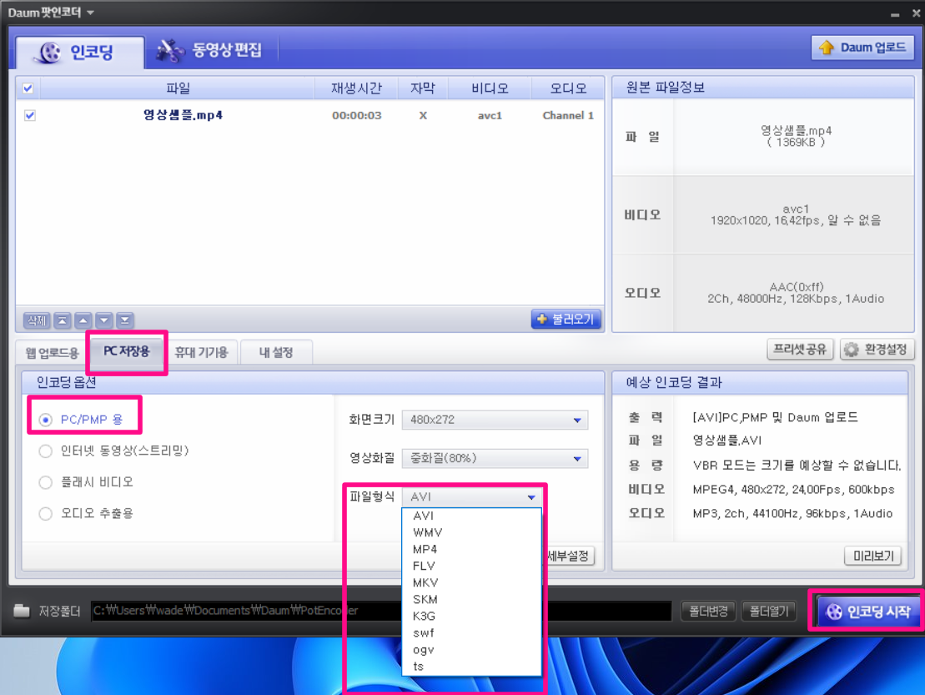The image size is (925, 695).
Task: Open the PC 저장용 tab
Action: click(x=127, y=351)
